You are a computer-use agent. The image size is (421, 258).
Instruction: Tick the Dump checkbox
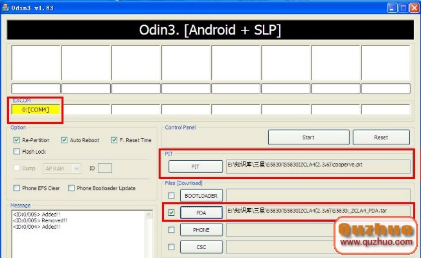point(17,169)
